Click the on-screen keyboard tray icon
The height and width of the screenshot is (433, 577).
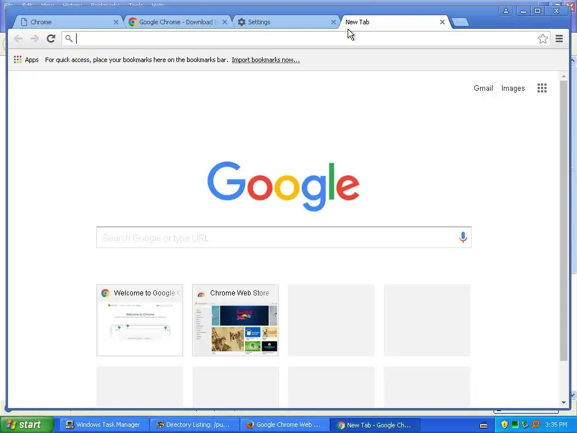click(483, 425)
